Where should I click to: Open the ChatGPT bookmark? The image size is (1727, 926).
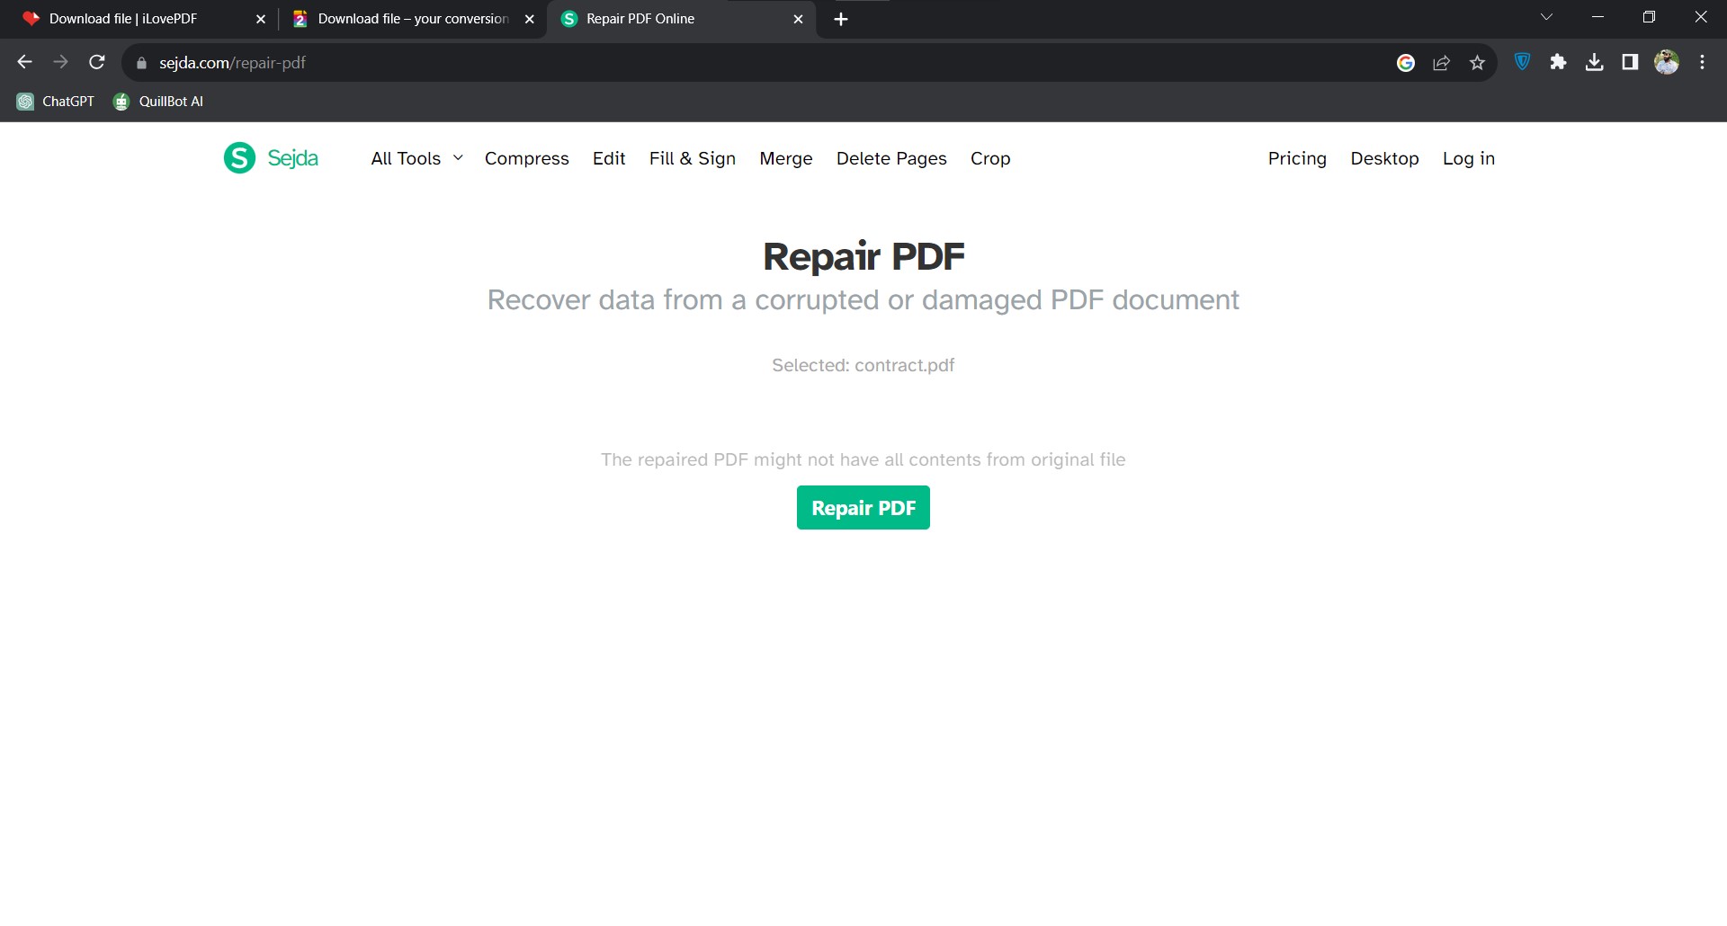pos(55,101)
